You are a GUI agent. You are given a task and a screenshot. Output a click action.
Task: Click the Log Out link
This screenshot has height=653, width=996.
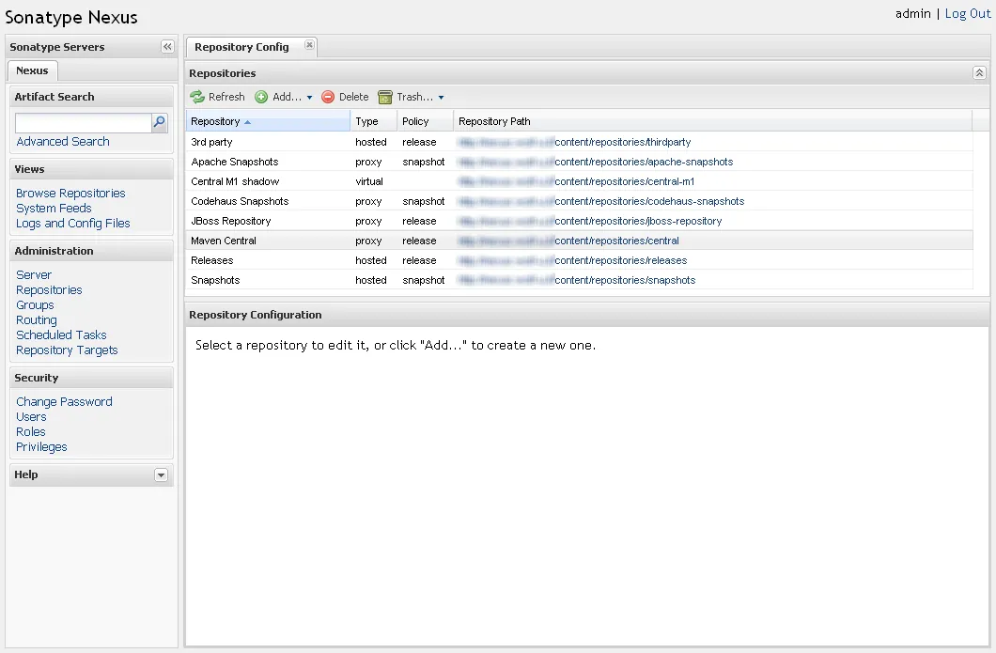pos(968,13)
